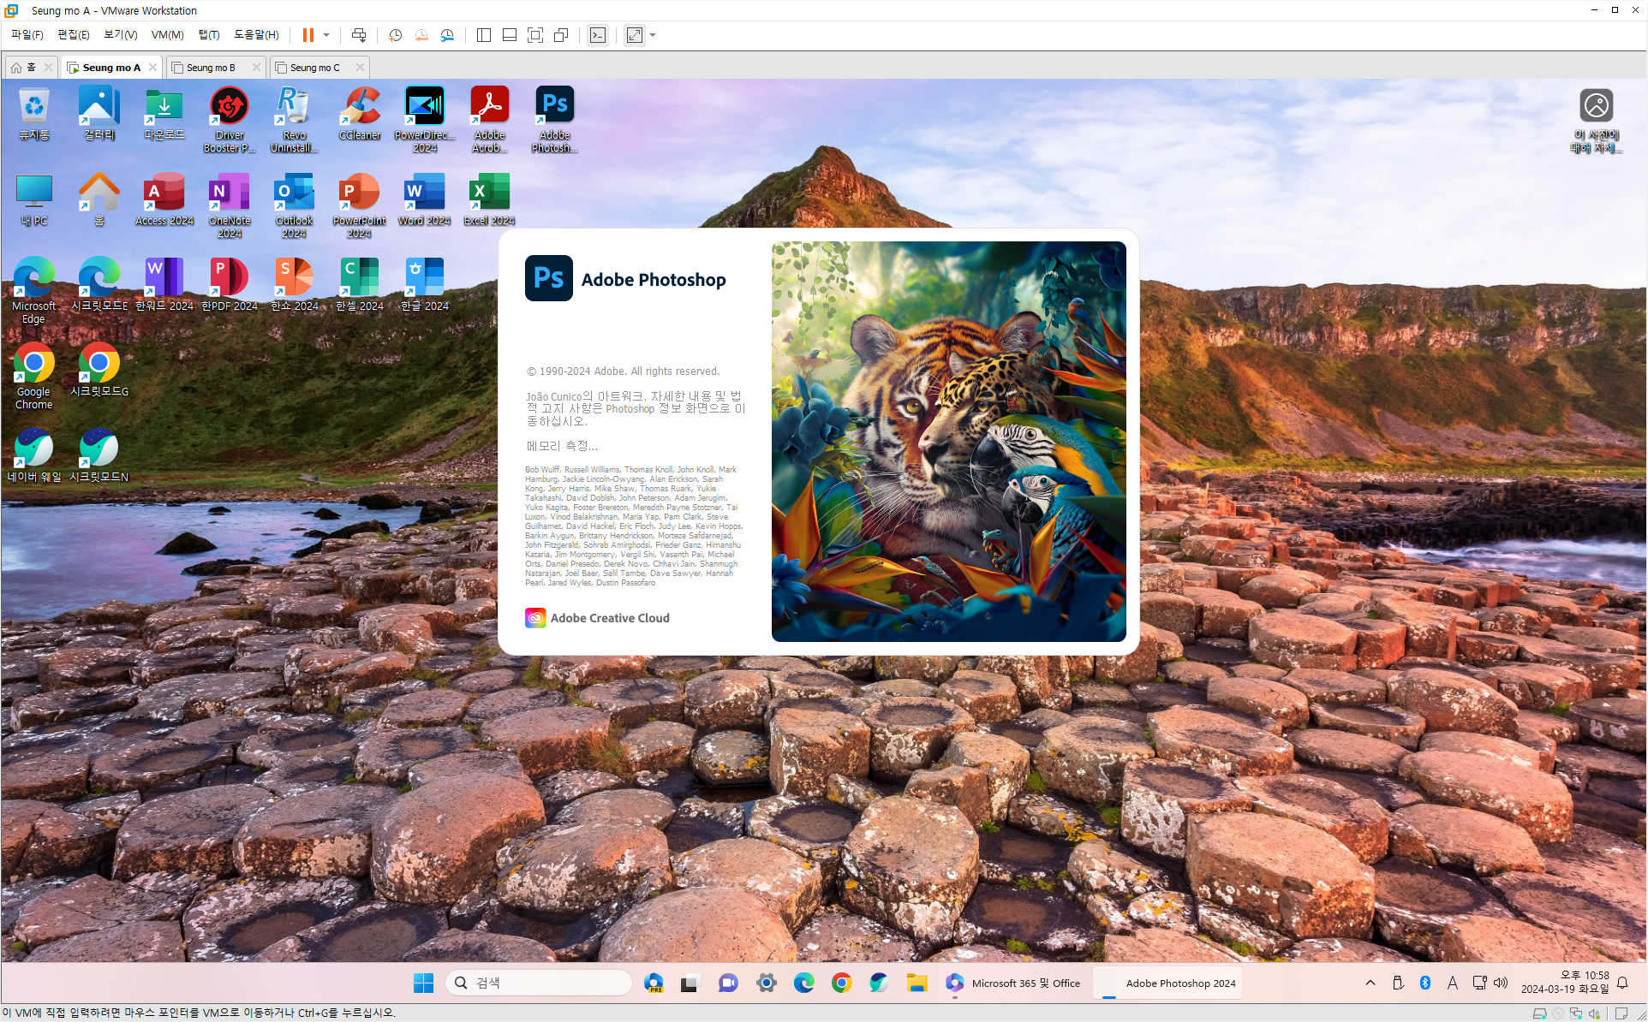Image resolution: width=1648 pixels, height=1022 pixels.
Task: Open the 보기(V) menu
Action: coord(121,35)
